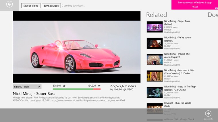This screenshot has height=122, width=218.
Task: Open the hd1080 - mp4 quality dropdown
Action: [x=27, y=87]
